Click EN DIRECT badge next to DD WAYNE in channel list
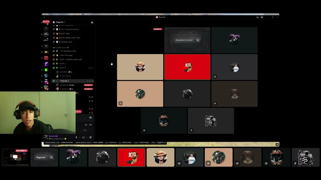321x180 pixels. point(88,85)
